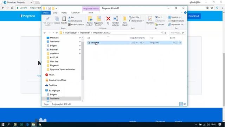Click Geçmiş history in ribbon
Viewport: 225px width, 127px height.
point(160,25)
